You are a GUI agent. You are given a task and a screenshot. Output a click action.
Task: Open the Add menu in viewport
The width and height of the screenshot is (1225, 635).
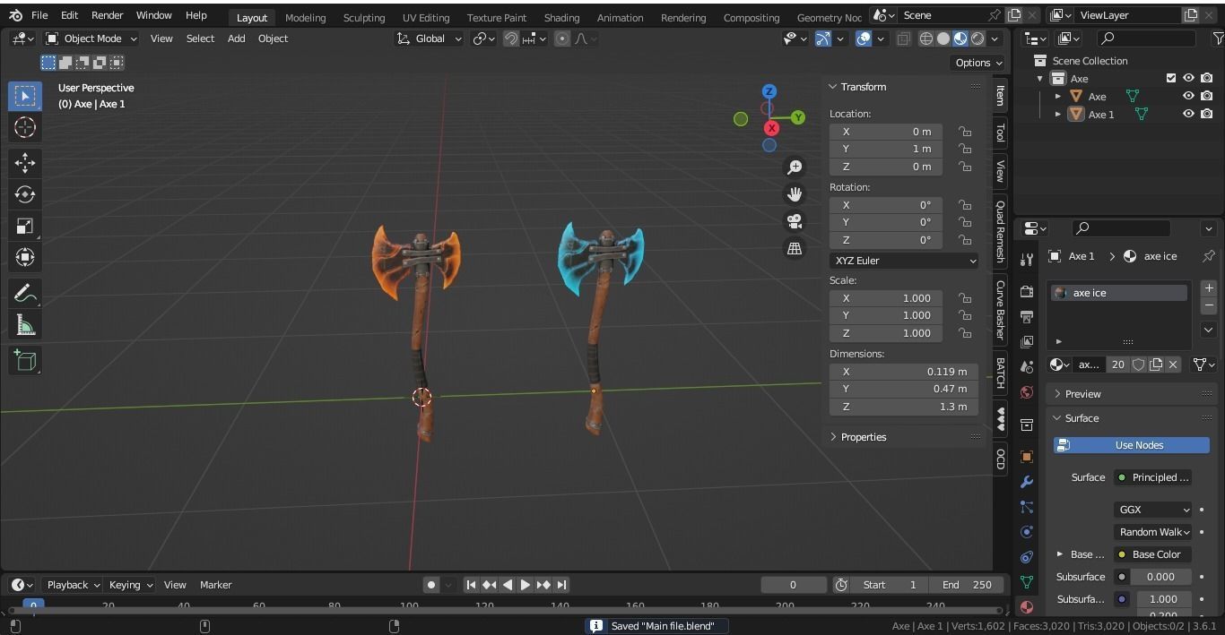point(236,39)
